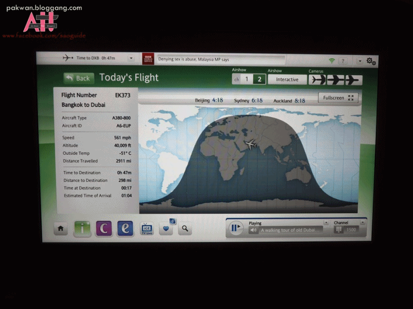The height and width of the screenshot is (309, 413).
Task: Open the Interactive Airshow map
Action: click(x=287, y=79)
